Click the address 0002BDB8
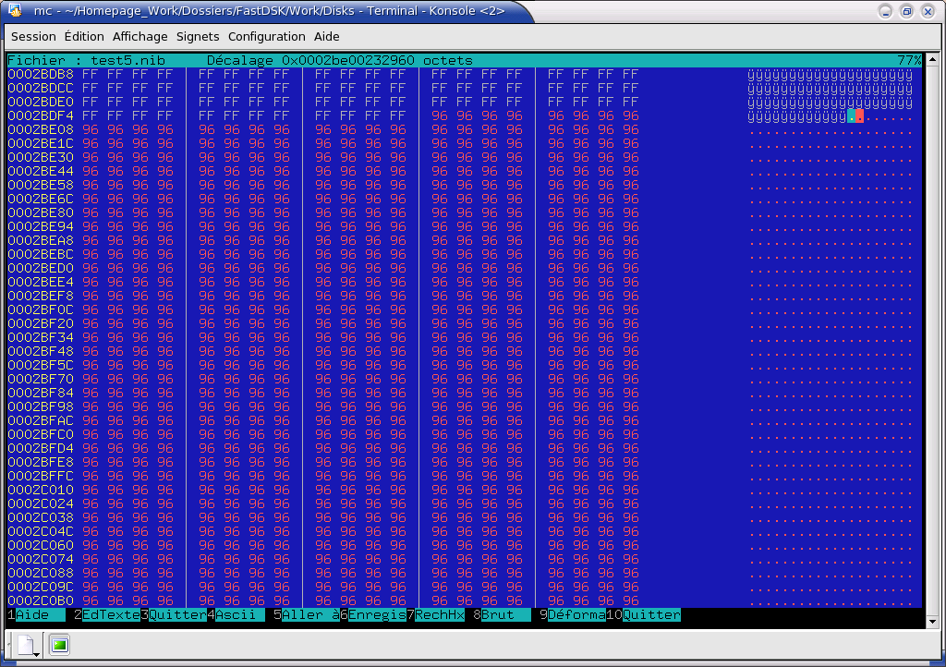 [41, 74]
